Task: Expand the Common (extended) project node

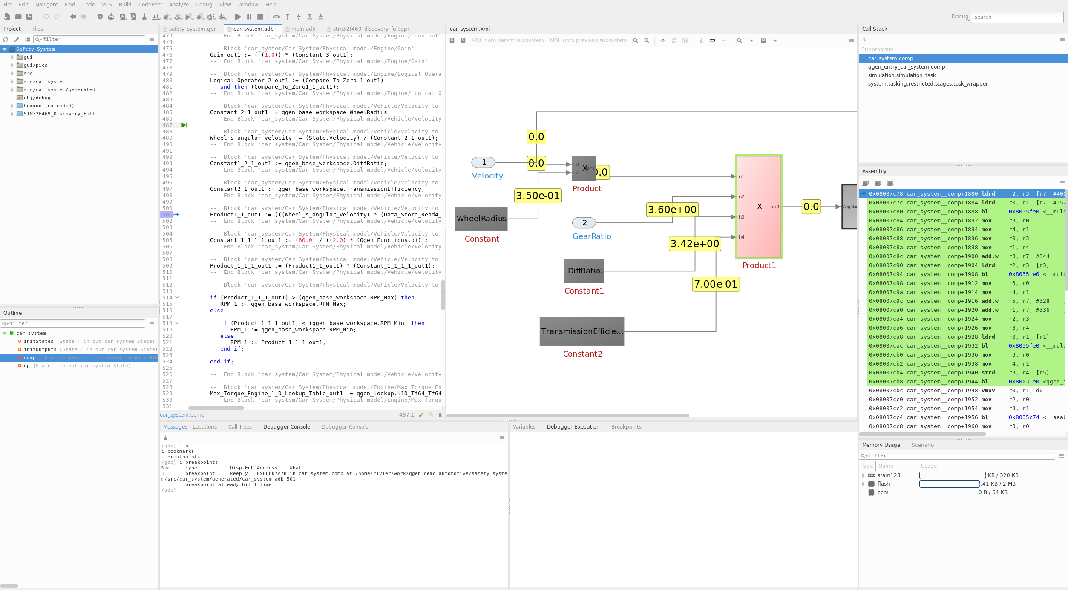Action: [12, 106]
